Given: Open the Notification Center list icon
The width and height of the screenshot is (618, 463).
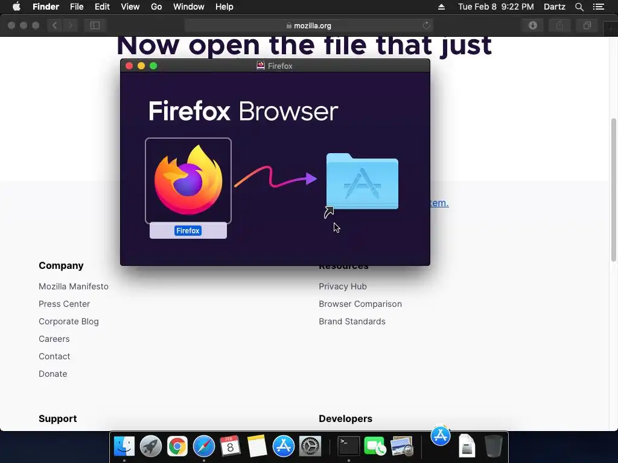Looking at the screenshot, I should pos(598,7).
